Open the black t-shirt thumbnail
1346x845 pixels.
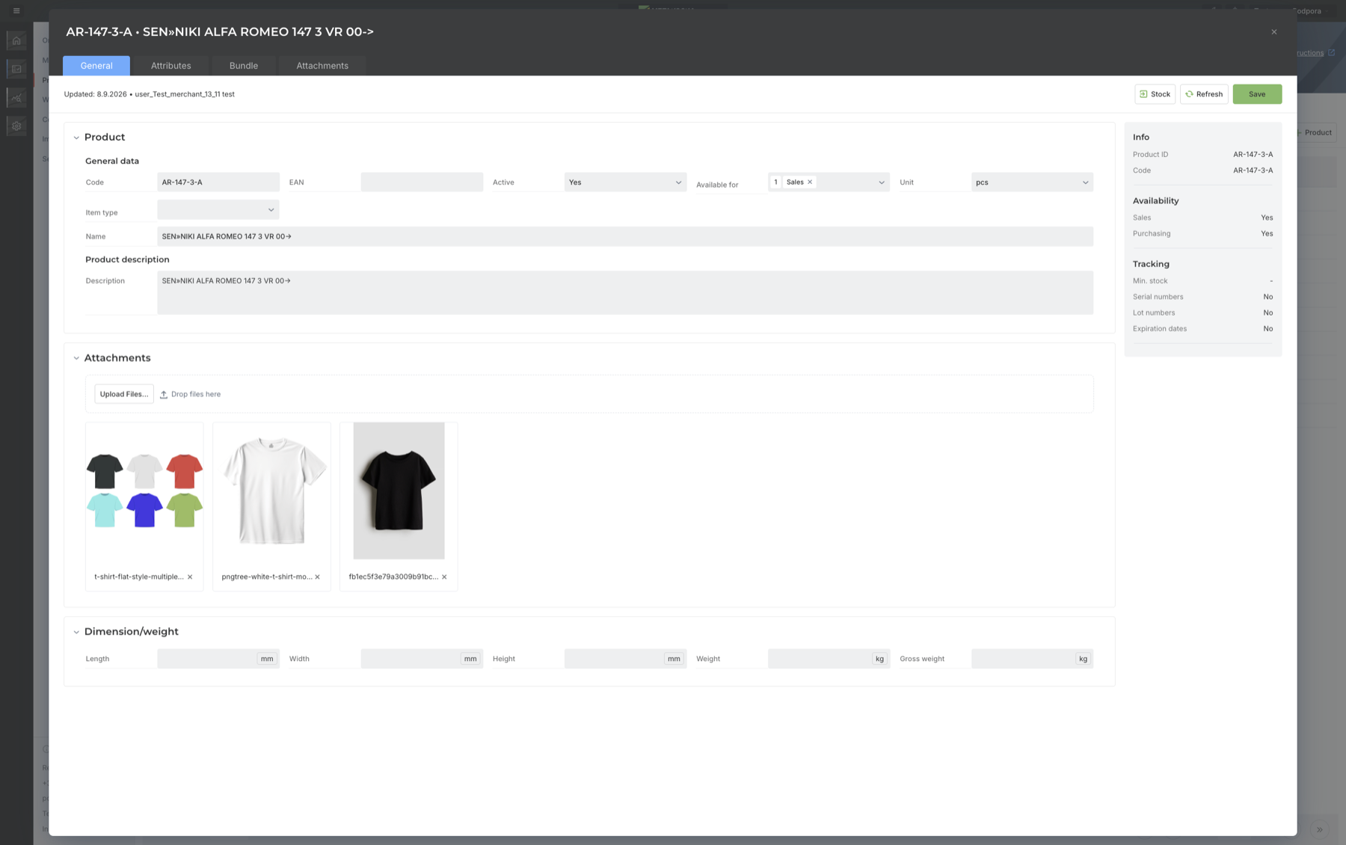click(399, 491)
